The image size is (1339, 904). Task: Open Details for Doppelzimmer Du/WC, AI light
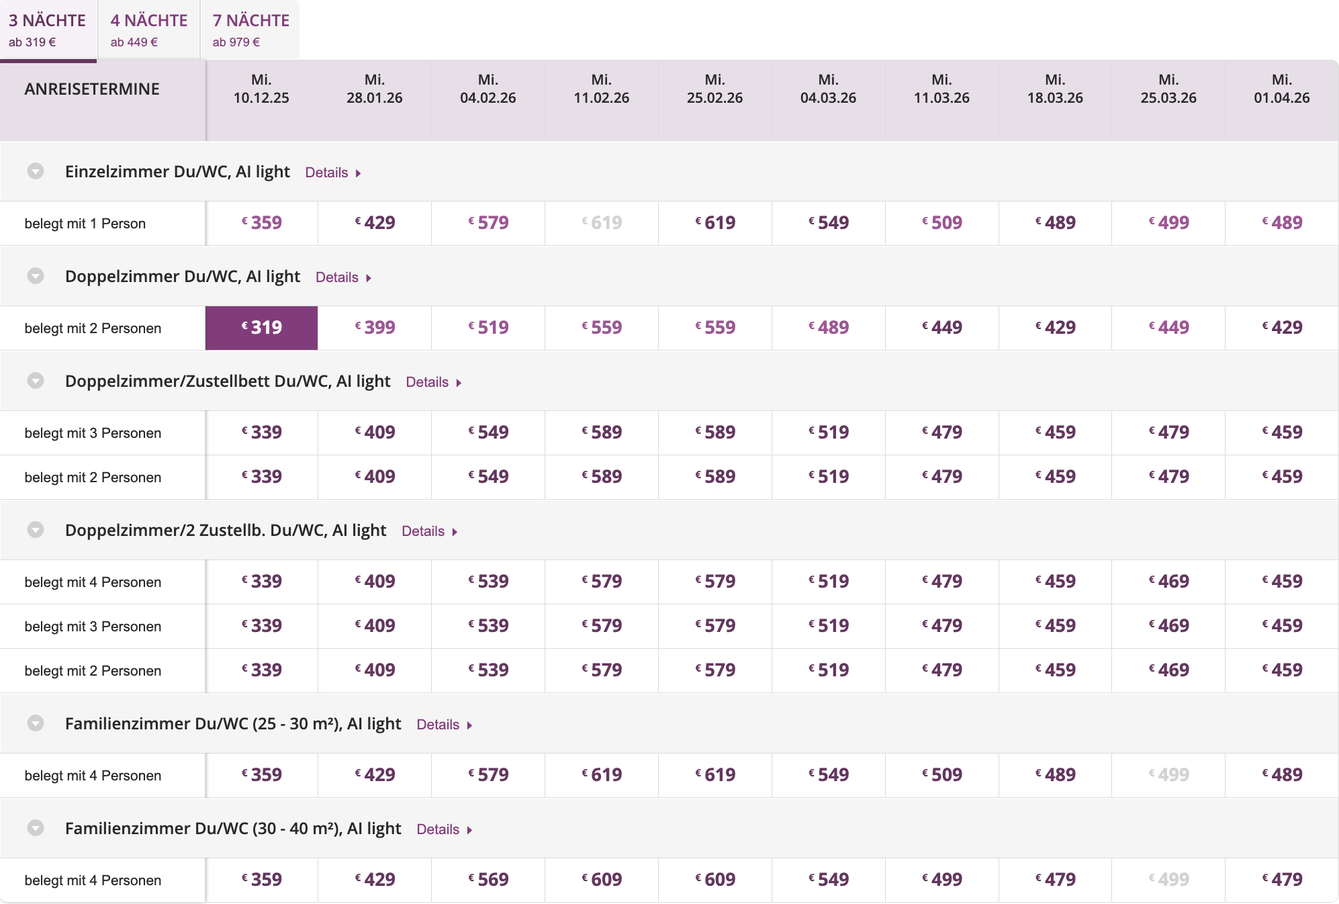[x=343, y=277]
